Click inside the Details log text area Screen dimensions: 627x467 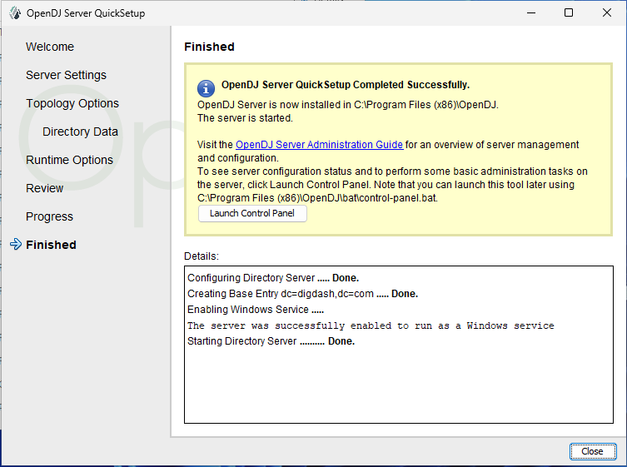398,383
